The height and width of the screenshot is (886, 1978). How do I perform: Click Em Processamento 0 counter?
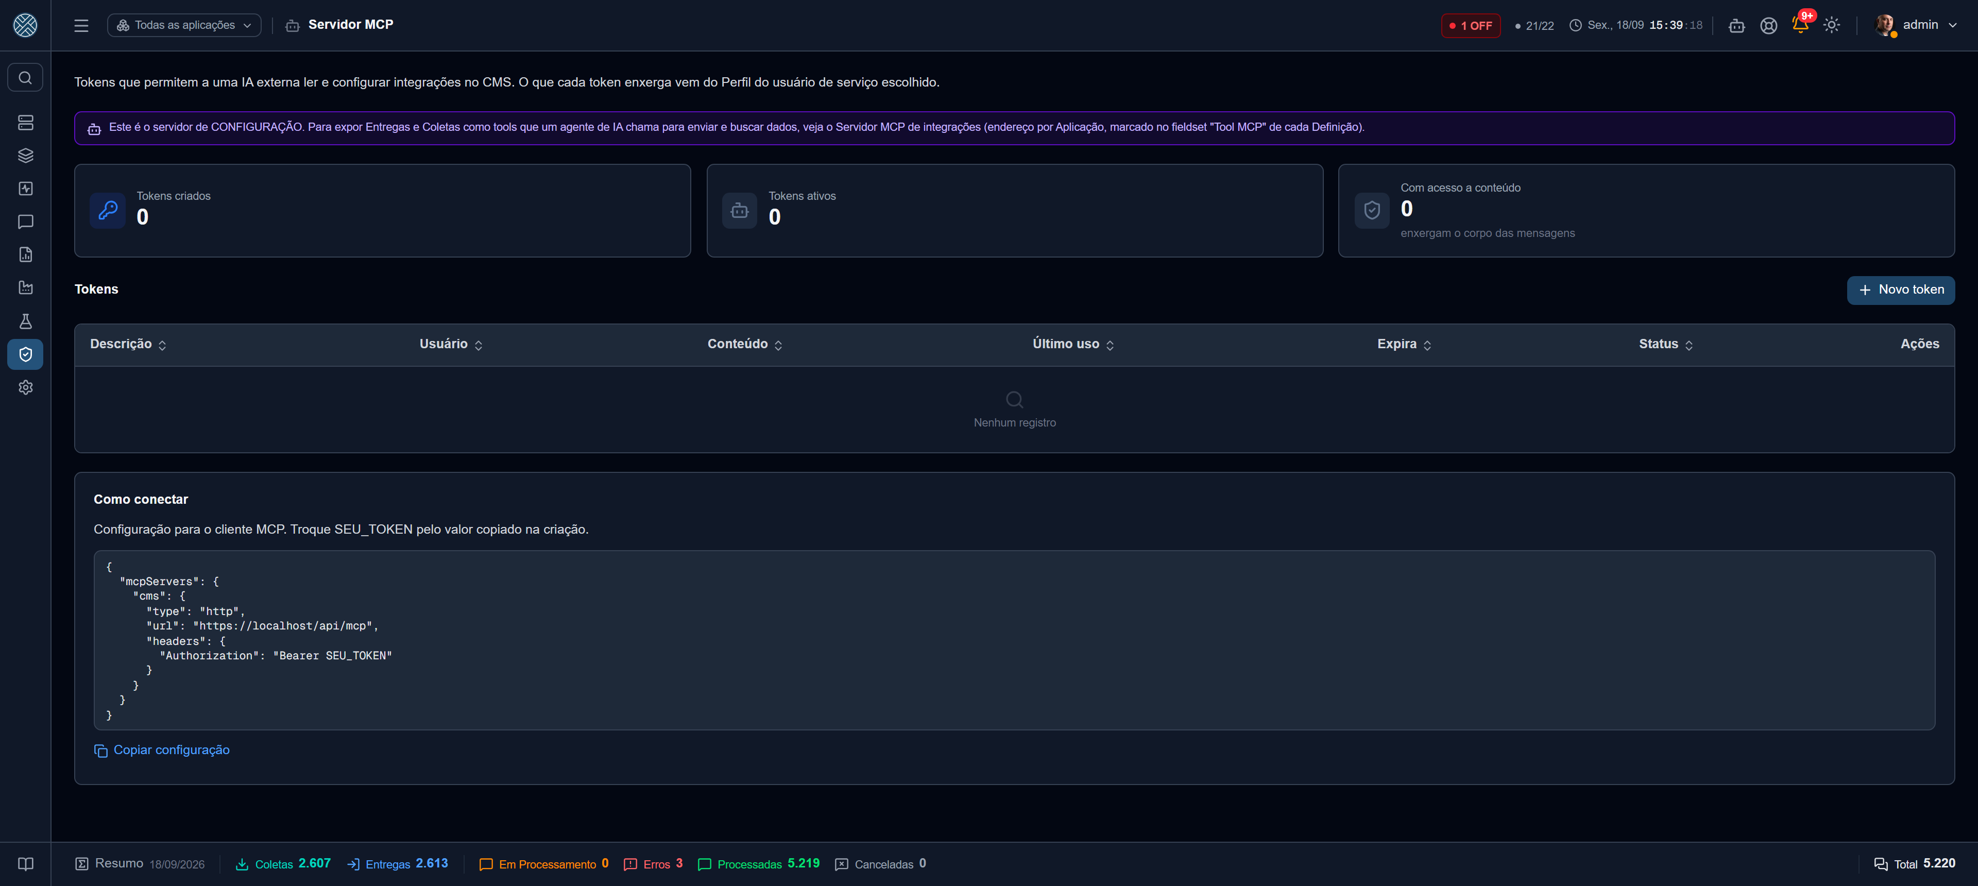click(x=543, y=864)
